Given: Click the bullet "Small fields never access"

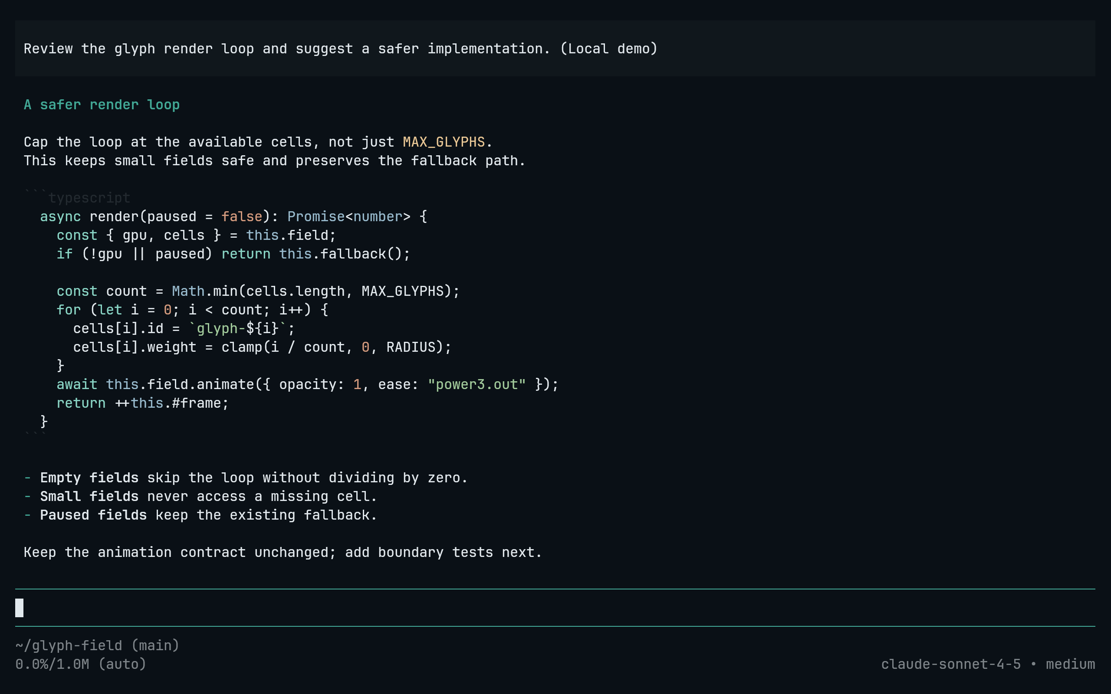Looking at the screenshot, I should pos(200,496).
